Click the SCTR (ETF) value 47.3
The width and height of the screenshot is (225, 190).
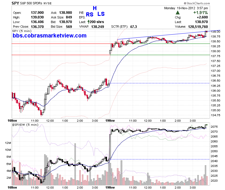(x=134, y=27)
